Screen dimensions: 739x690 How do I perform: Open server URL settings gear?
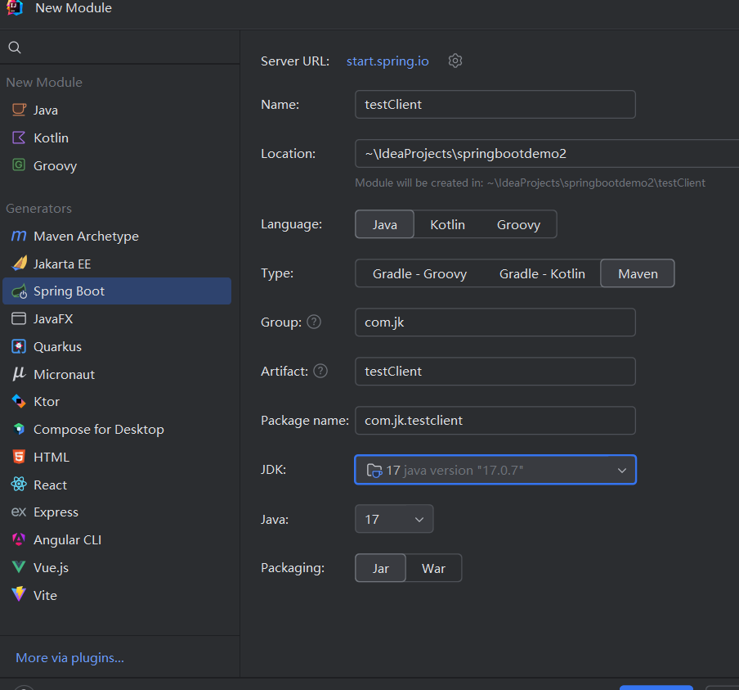point(455,61)
